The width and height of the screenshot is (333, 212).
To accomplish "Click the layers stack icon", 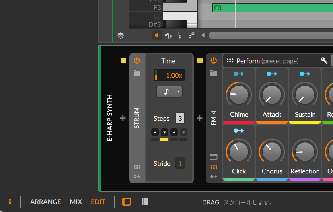I will coord(121,35).
